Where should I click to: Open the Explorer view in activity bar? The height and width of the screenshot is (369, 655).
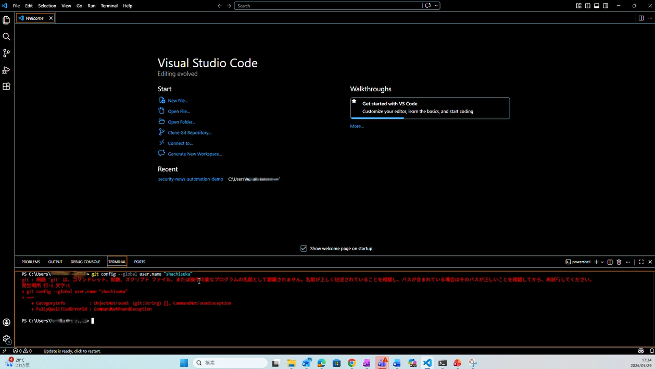click(6, 20)
